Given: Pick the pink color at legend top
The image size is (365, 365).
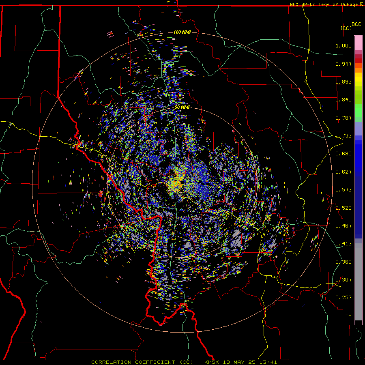Looking at the screenshot, I should pyautogui.click(x=358, y=43).
